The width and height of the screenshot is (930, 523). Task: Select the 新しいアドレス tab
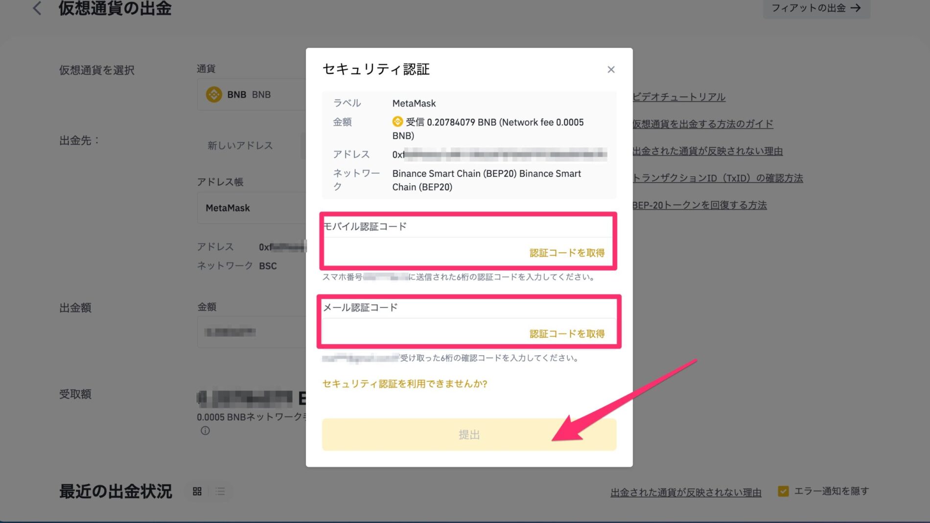click(x=240, y=145)
